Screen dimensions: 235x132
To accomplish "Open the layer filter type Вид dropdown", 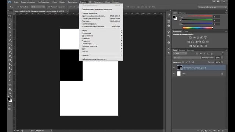I will [x=180, y=54].
